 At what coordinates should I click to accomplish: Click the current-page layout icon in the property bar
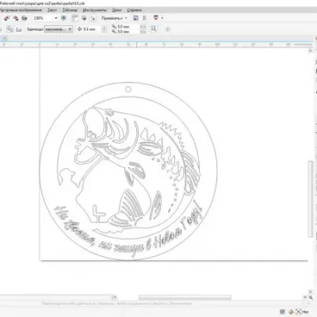pos(19,29)
